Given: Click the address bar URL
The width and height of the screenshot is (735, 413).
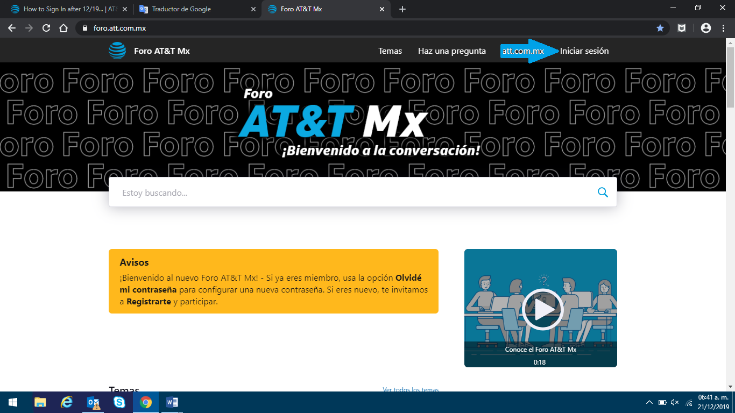Looking at the screenshot, I should (119, 28).
